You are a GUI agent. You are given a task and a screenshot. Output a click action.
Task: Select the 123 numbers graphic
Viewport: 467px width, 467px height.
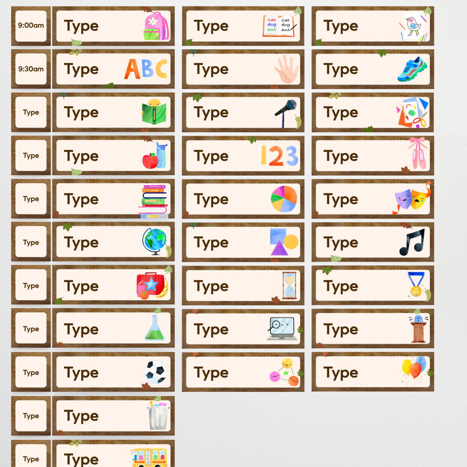(x=279, y=156)
